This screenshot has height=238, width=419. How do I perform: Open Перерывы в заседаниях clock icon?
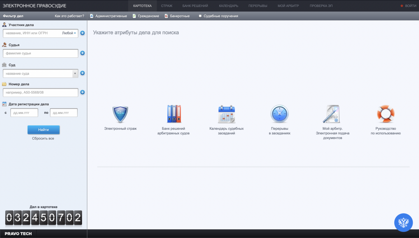tap(280, 114)
